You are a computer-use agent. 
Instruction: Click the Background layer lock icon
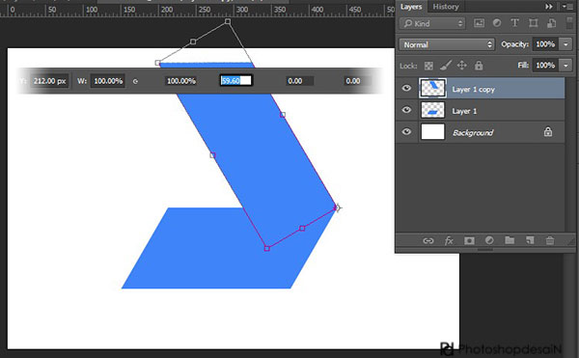[548, 131]
